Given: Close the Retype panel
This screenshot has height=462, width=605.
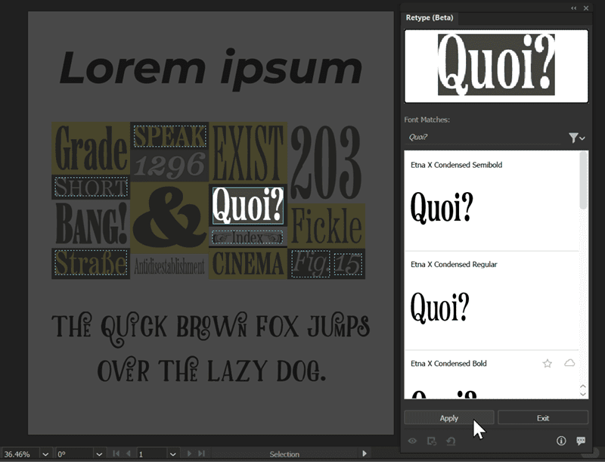Looking at the screenshot, I should pos(586,8).
